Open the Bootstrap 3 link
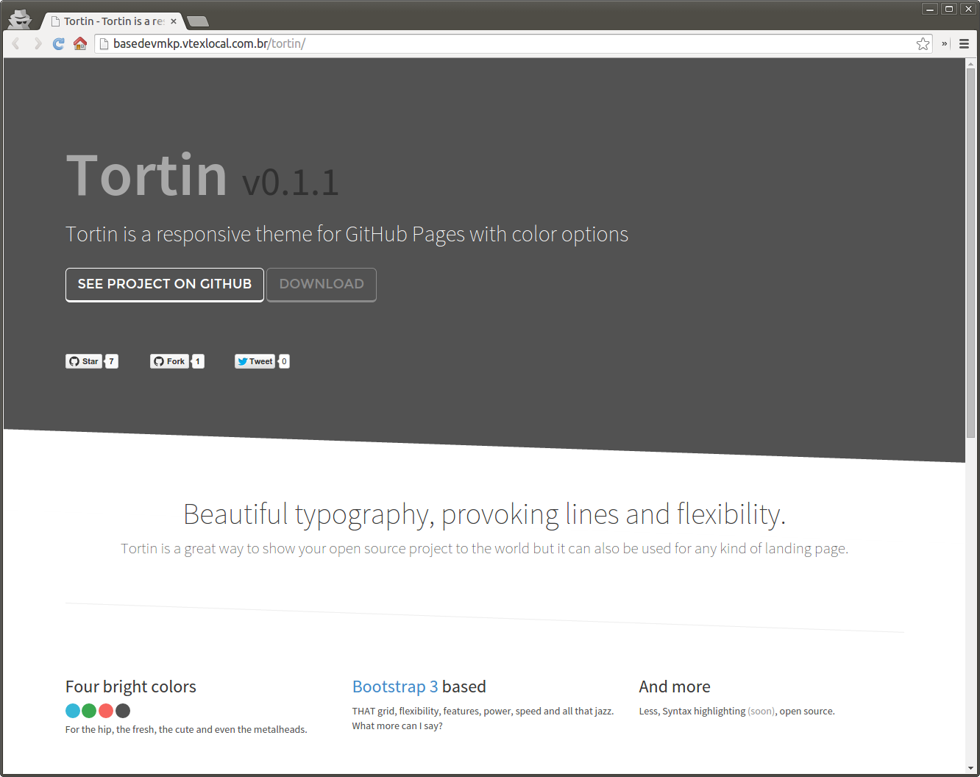This screenshot has height=777, width=980. point(395,686)
